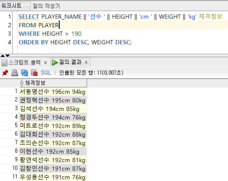Image resolution: width=228 pixels, height=181 pixels.
Task: Delete row using red X icon
Action: [34, 73]
